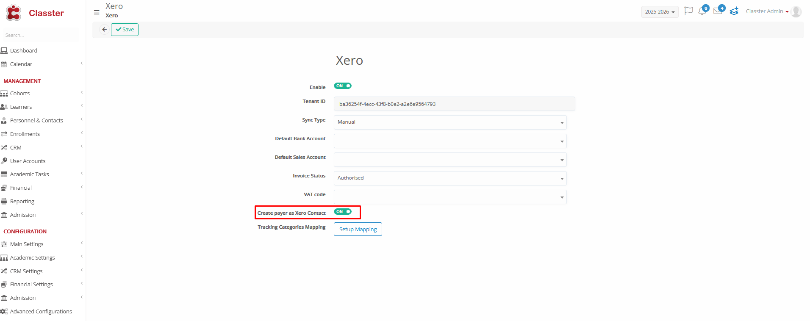This screenshot has width=810, height=321.
Task: Open the notifications bell icon
Action: coord(702,11)
